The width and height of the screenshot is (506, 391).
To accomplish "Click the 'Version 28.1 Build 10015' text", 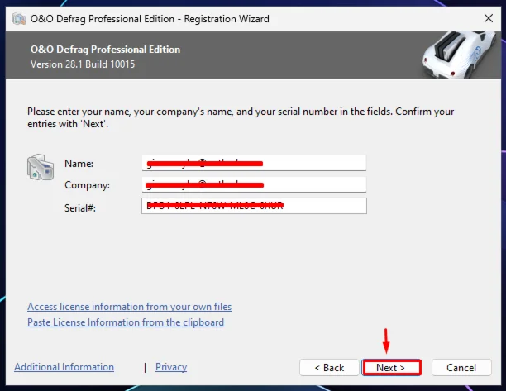I will [83, 64].
